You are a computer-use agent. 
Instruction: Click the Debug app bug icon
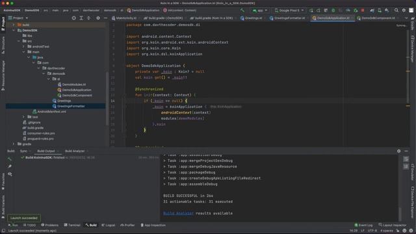333,10
